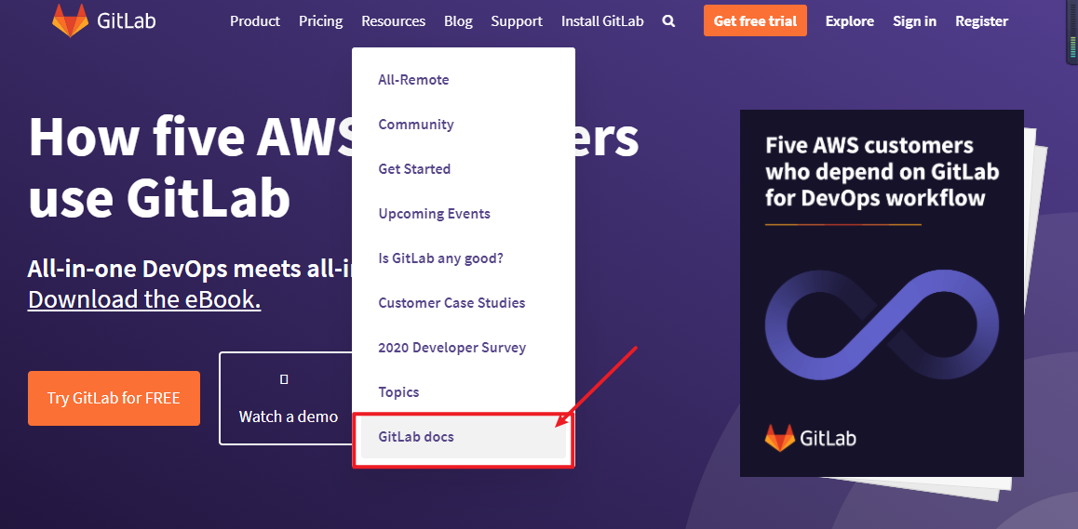Open the Install GitLab page
This screenshot has height=529, width=1078.
click(602, 21)
